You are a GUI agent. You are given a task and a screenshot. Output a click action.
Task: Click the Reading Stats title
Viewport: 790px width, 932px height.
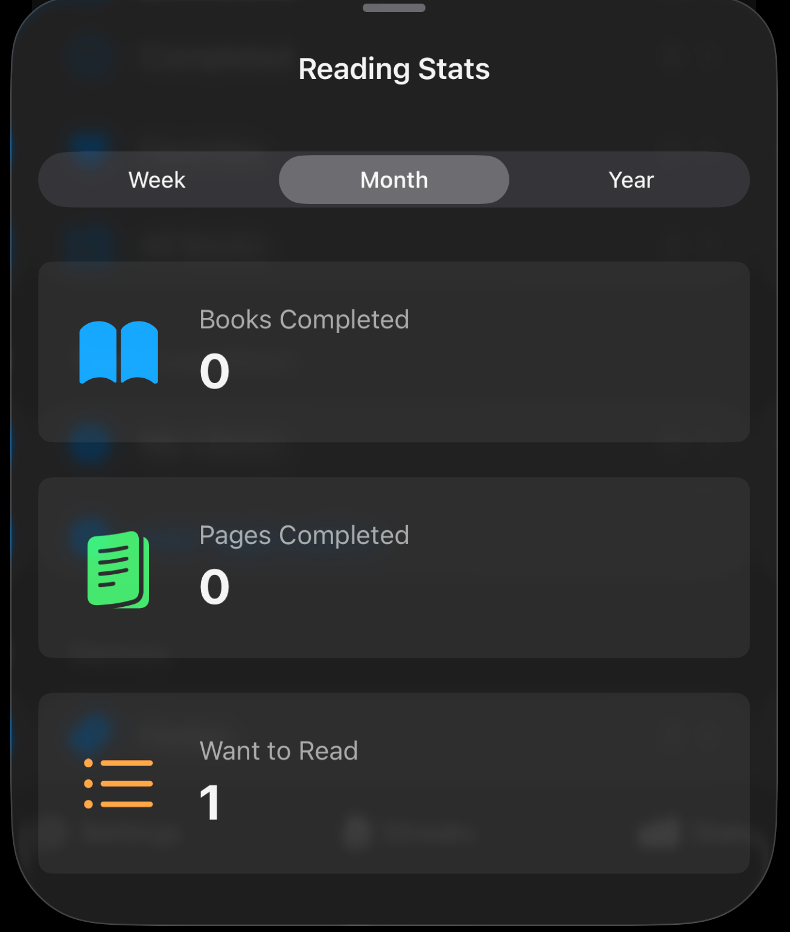[x=394, y=69]
